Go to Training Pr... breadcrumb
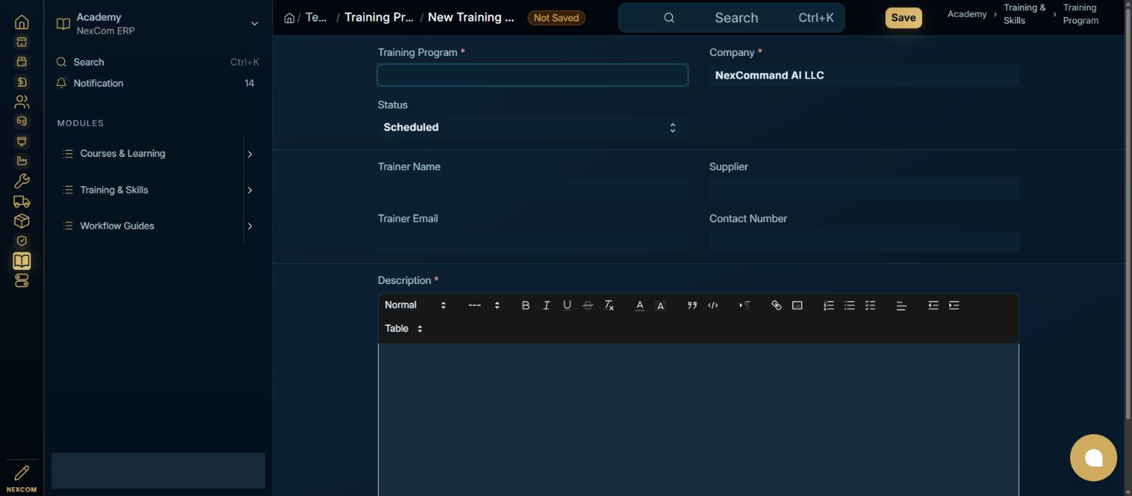The width and height of the screenshot is (1132, 496). 379,18
